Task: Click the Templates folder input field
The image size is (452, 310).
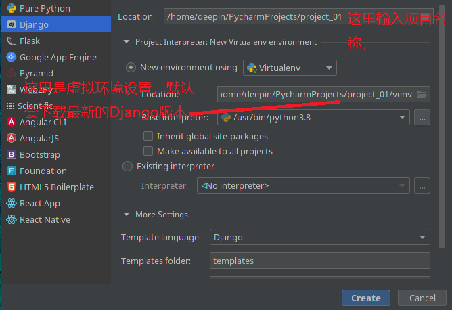Action: pyautogui.click(x=320, y=261)
